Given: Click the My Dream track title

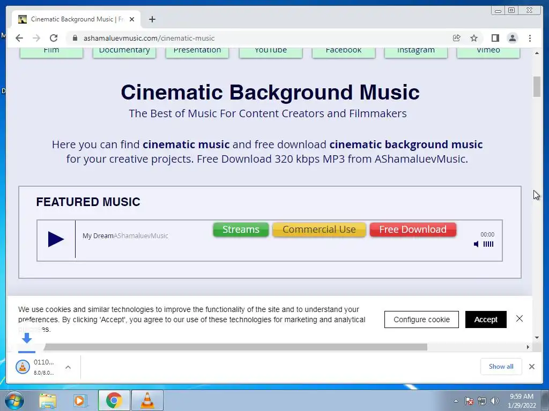Looking at the screenshot, I should (x=98, y=236).
